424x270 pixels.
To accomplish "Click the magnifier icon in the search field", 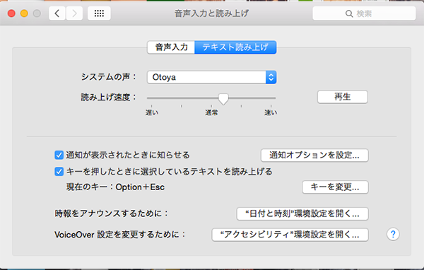I will (349, 13).
